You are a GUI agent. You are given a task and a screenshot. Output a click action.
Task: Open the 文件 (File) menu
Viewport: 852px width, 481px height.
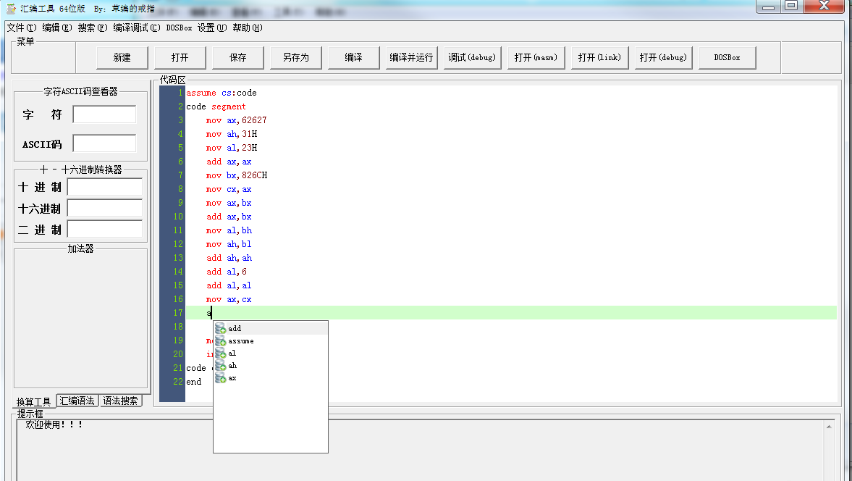pos(21,28)
